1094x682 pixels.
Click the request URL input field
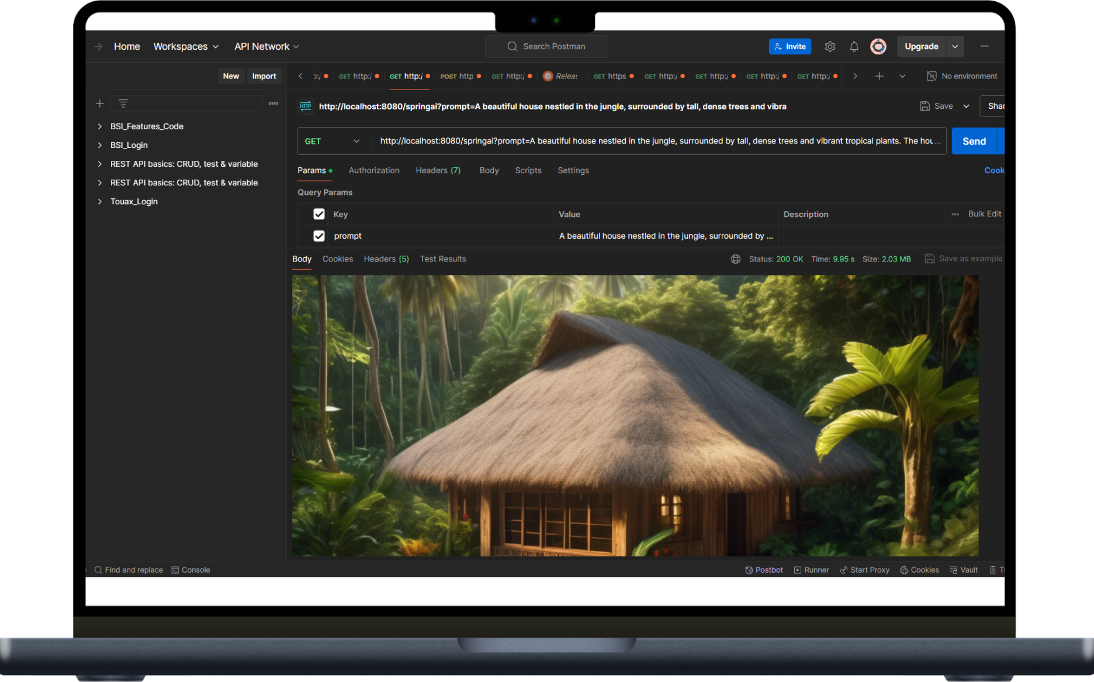(659, 141)
